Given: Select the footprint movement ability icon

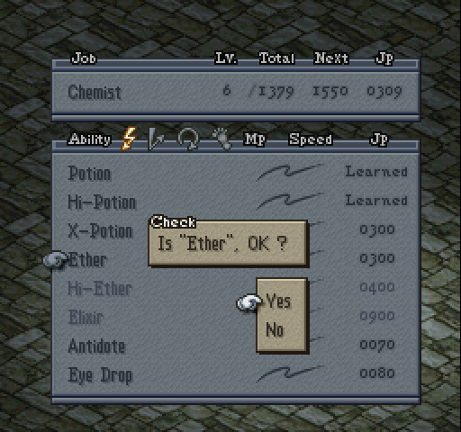Looking at the screenshot, I should [222, 139].
